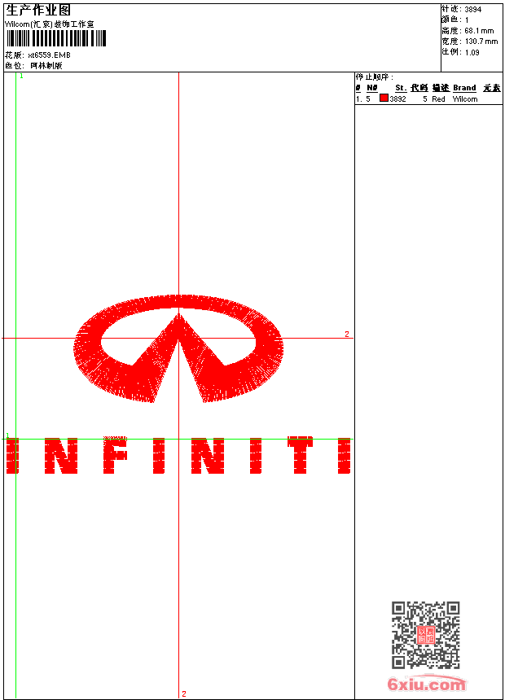Click the height value 68.1 mm

[479, 31]
